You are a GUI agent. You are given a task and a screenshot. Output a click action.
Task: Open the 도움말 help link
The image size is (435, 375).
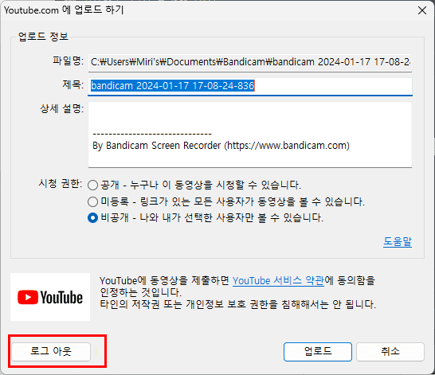(x=398, y=242)
